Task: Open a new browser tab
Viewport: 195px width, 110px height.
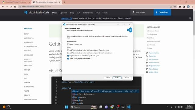Action: [x=65, y=2]
